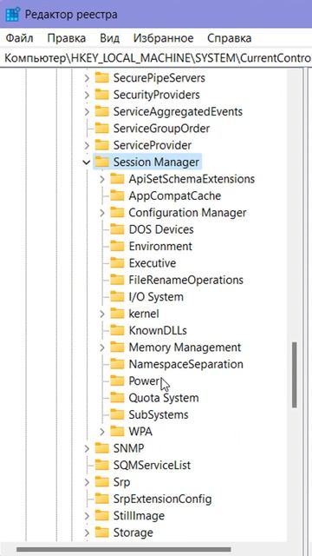Select the FileRenameOperations key
Image resolution: width=312 pixels, height=556 pixels.
coord(185,280)
